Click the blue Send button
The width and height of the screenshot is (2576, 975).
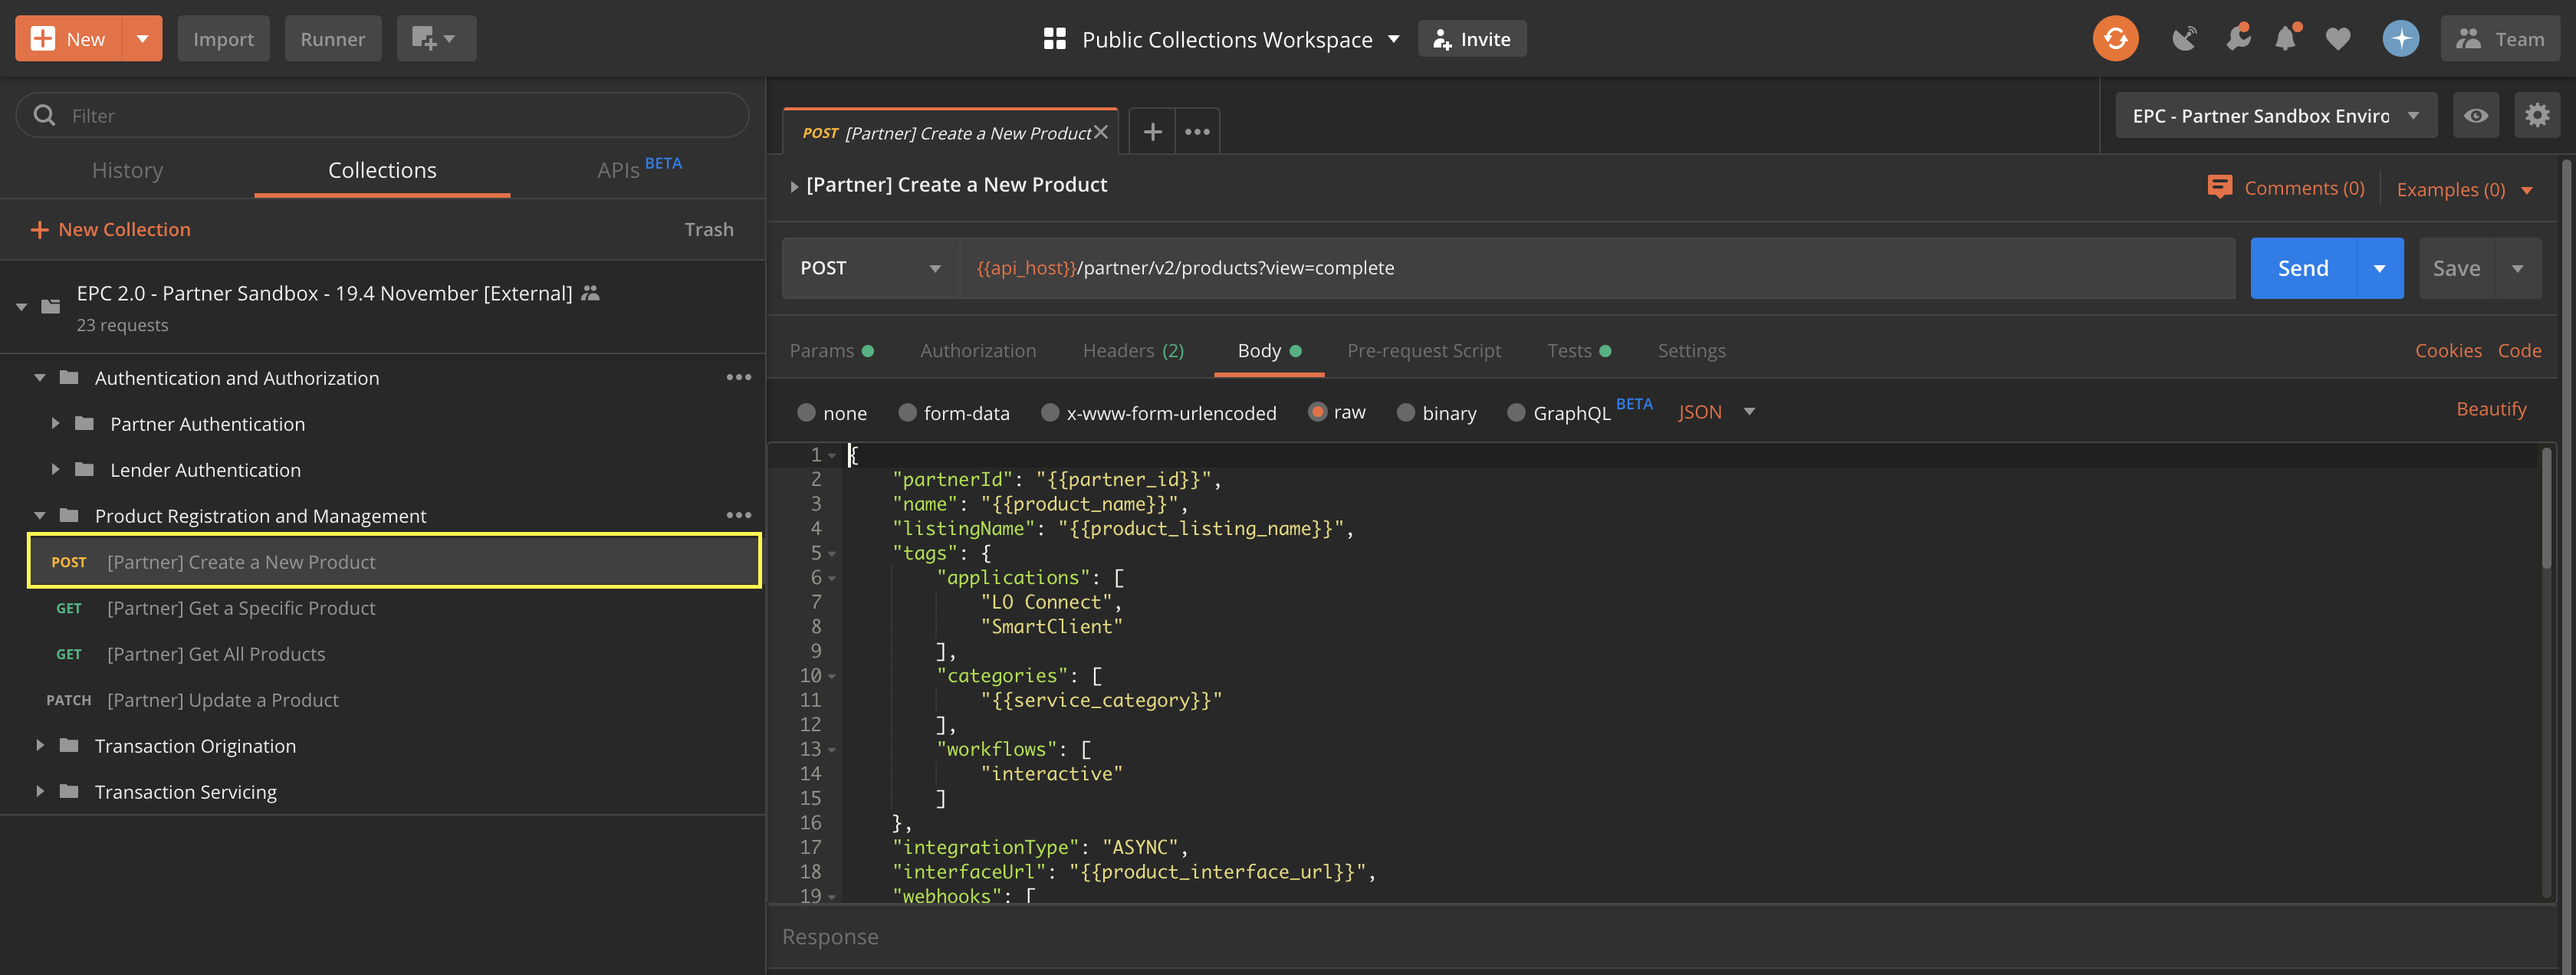coord(2302,268)
